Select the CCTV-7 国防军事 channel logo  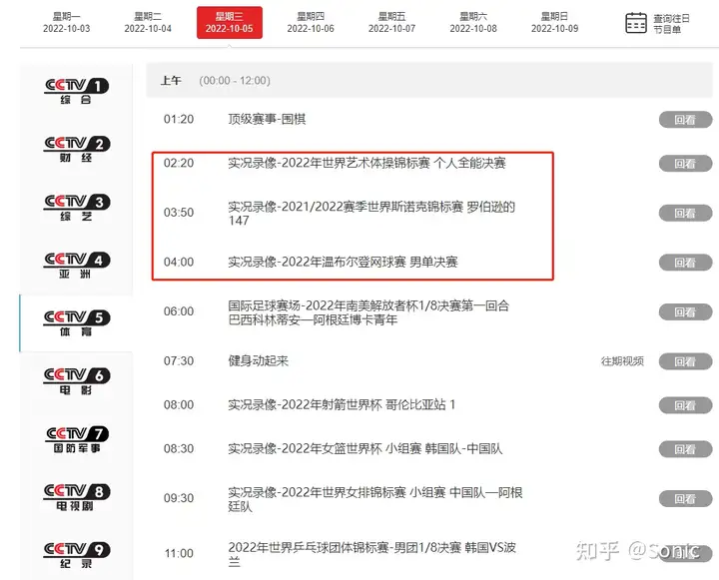pyautogui.click(x=77, y=439)
